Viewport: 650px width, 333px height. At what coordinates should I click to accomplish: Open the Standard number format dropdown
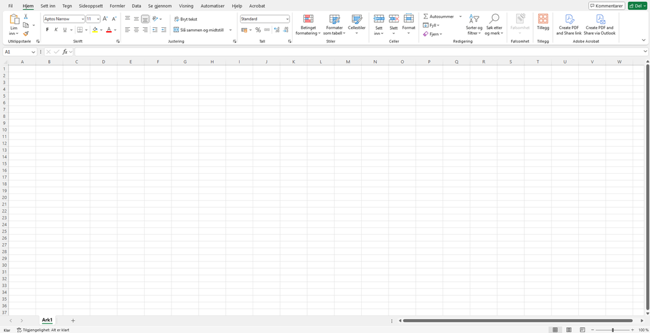pyautogui.click(x=287, y=19)
